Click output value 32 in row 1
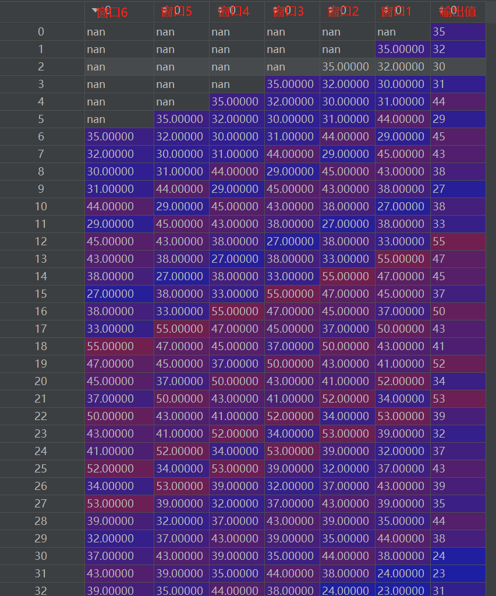 (x=458, y=49)
